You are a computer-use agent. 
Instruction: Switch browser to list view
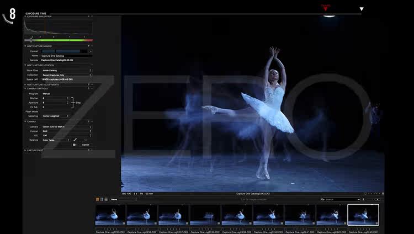tap(106, 199)
